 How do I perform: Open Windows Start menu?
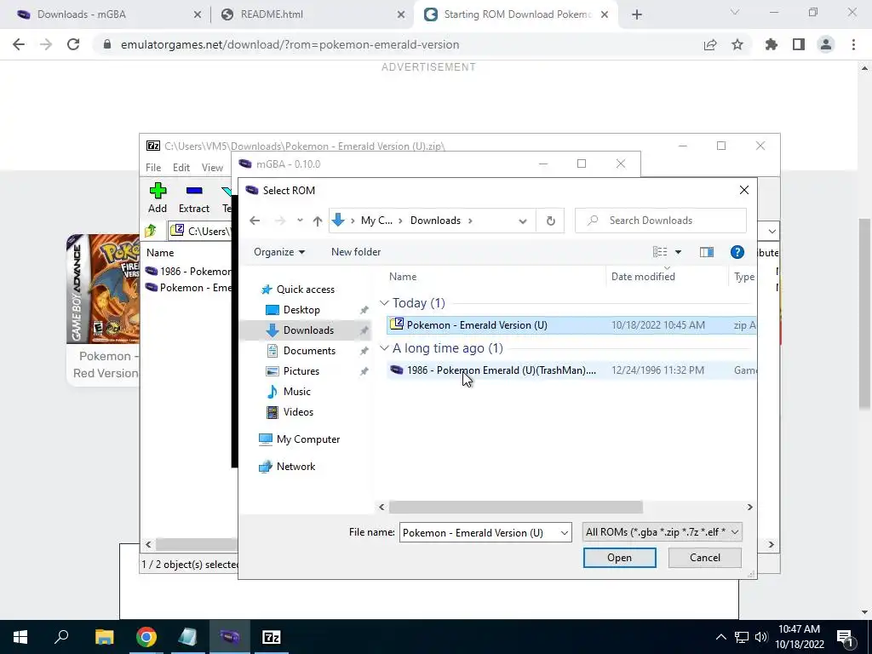[x=20, y=637]
